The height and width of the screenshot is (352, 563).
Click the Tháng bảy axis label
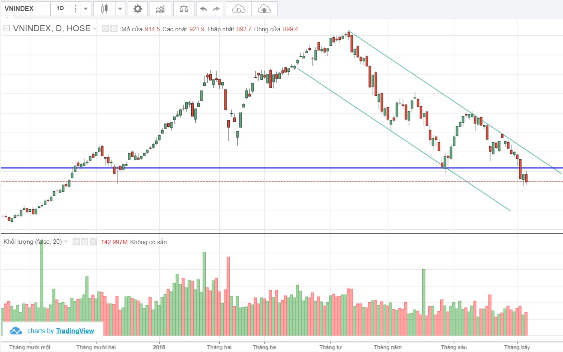517,347
